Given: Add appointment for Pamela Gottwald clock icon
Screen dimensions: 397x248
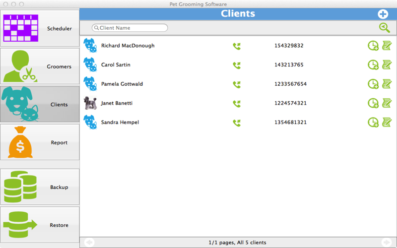Looking at the screenshot, I should coord(373,84).
